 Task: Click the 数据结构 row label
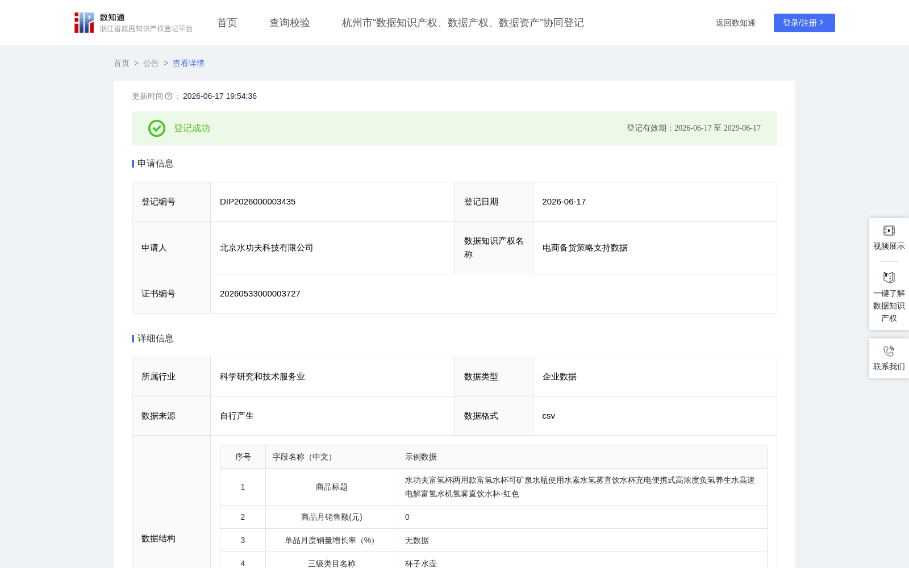[159, 538]
